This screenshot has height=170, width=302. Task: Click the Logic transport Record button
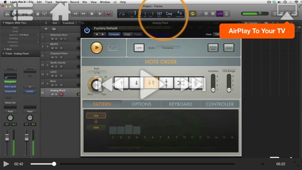[x=108, y=14]
